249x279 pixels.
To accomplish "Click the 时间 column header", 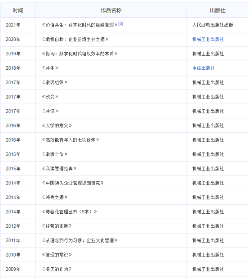I will coord(18,10).
